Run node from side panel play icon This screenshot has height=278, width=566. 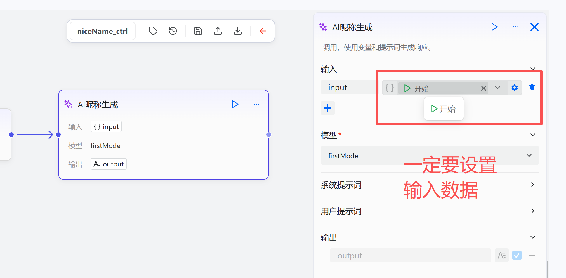point(494,27)
